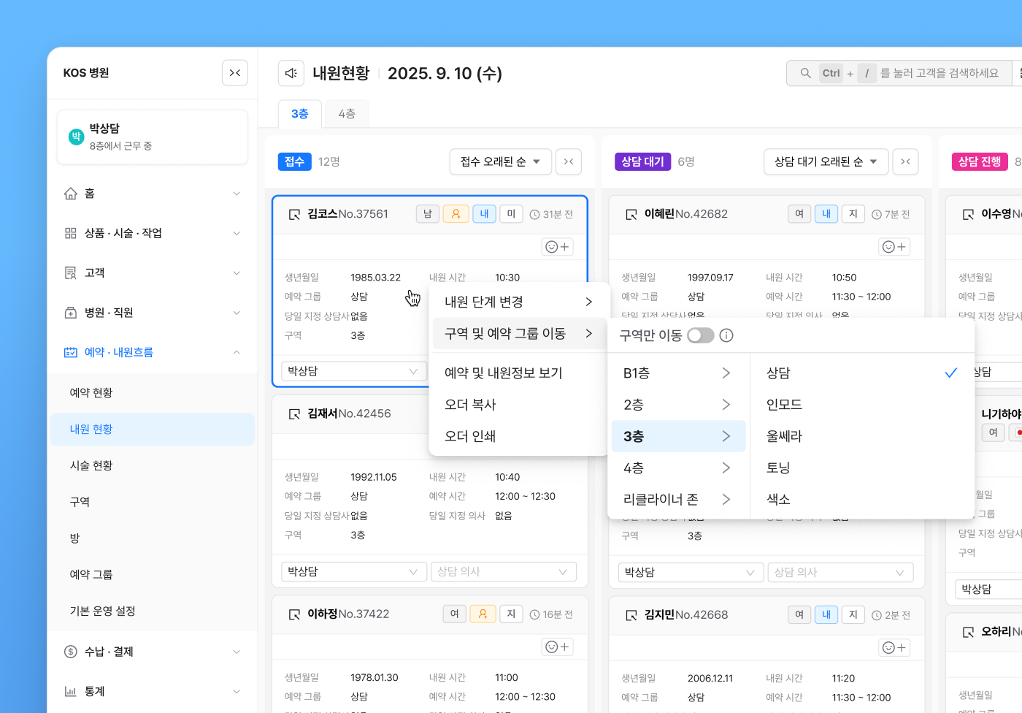
Task: Click the search magnifier icon
Action: (x=805, y=73)
